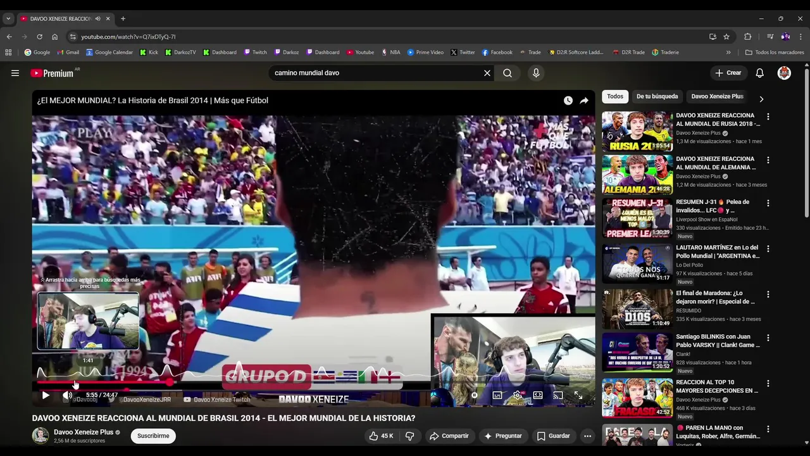Screen dimensions: 810x456
Task: Open the Twitch bookmark
Action: 256,53
